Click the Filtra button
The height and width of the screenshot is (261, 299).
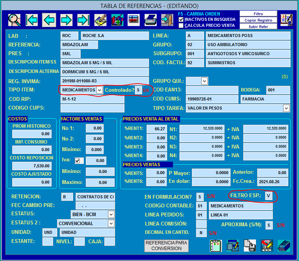click(258, 14)
